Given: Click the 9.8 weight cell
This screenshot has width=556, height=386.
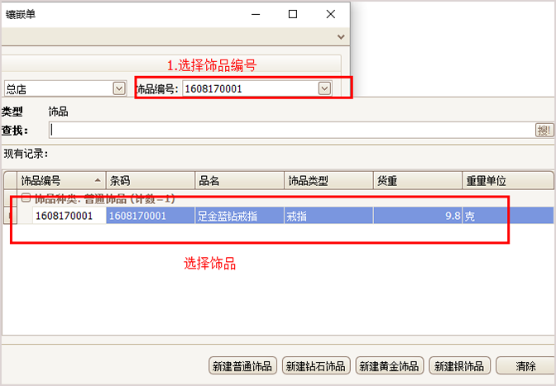Looking at the screenshot, I should pyautogui.click(x=418, y=216).
